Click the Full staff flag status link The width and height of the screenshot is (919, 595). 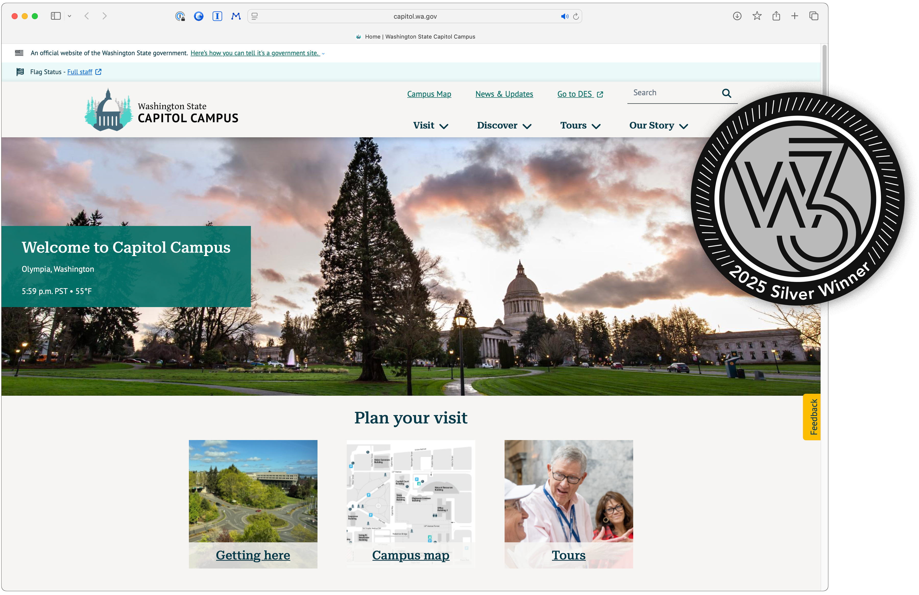(x=80, y=72)
